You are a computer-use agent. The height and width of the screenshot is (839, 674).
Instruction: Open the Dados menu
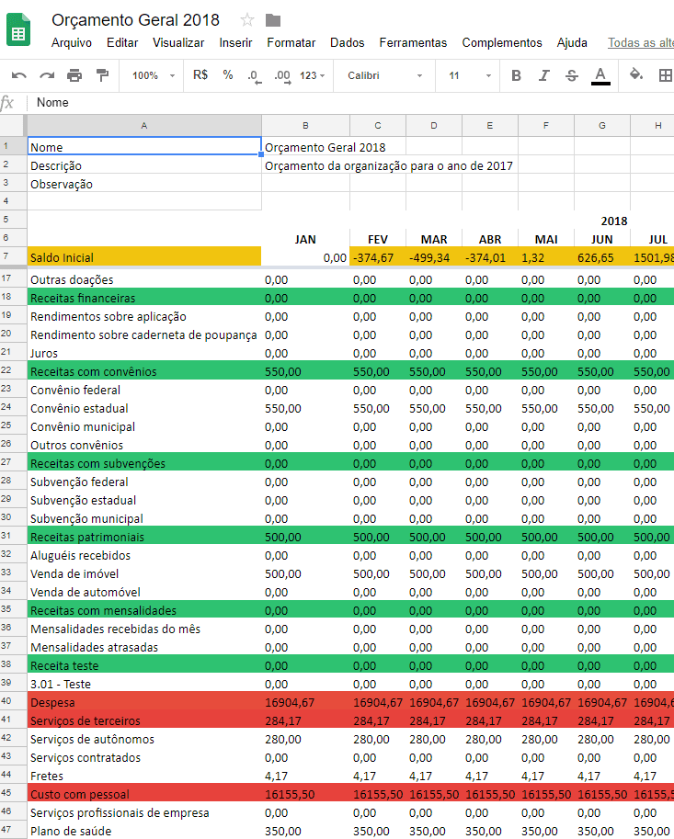pyautogui.click(x=347, y=43)
